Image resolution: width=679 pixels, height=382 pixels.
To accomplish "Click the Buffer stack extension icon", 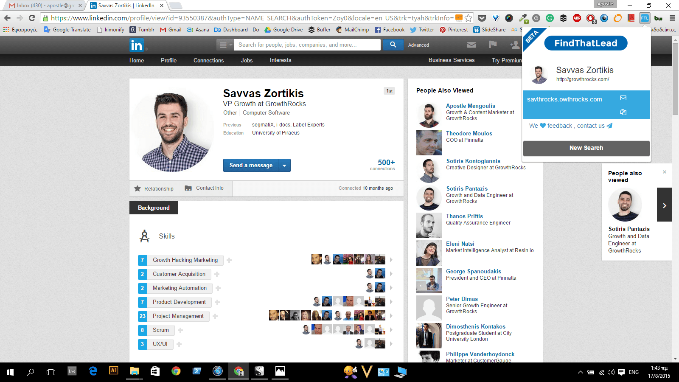I will pyautogui.click(x=563, y=18).
